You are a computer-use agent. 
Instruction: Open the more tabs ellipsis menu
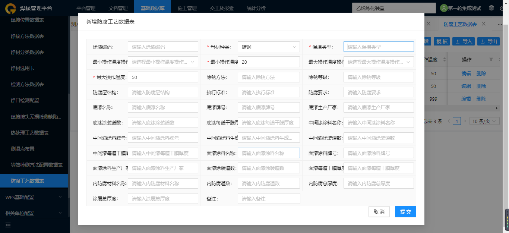(x=500, y=24)
